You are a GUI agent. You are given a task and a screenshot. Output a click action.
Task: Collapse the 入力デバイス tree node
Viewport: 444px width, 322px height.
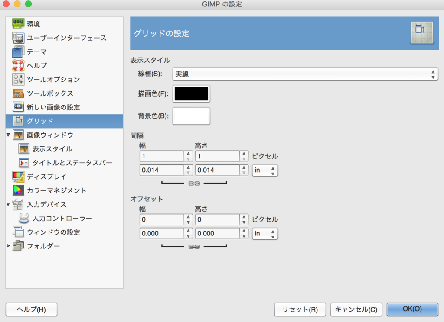pos(8,204)
